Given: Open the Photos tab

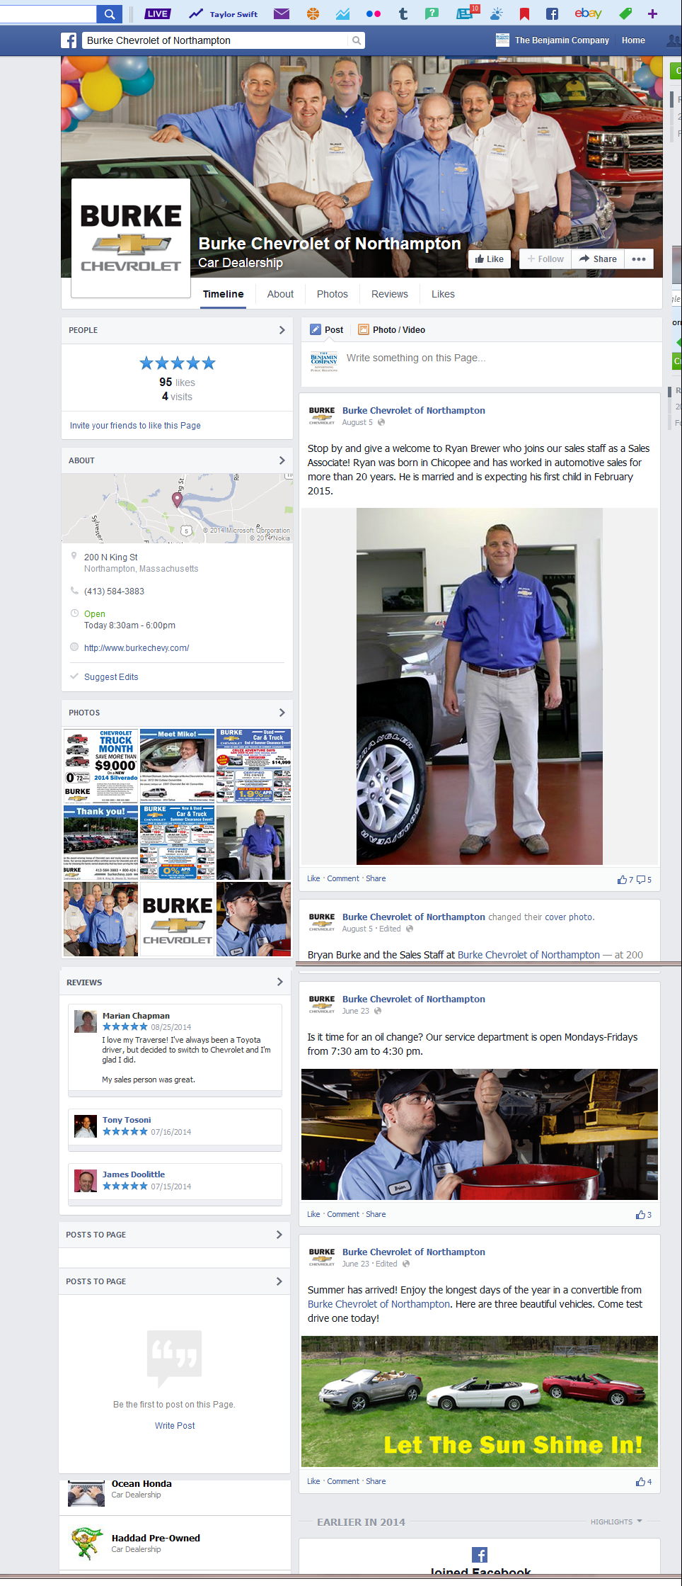Looking at the screenshot, I should tap(333, 294).
